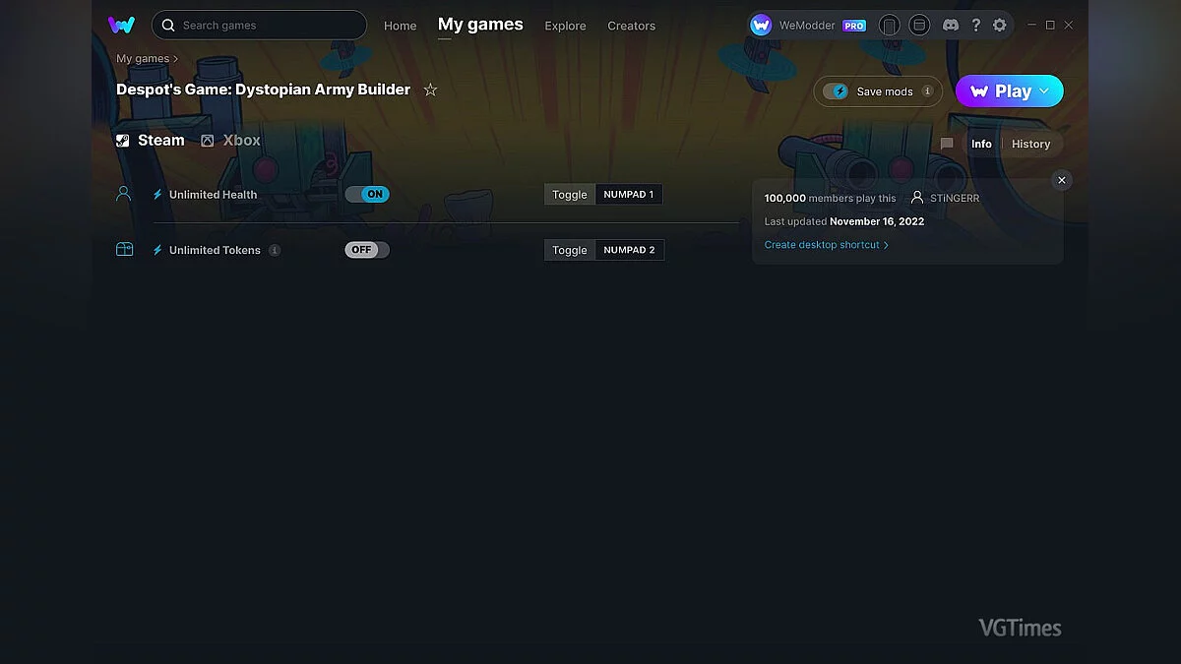
Task: Click the WeMod logo icon
Action: 122,25
